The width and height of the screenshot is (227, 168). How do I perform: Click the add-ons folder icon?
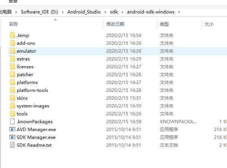pos(12,43)
